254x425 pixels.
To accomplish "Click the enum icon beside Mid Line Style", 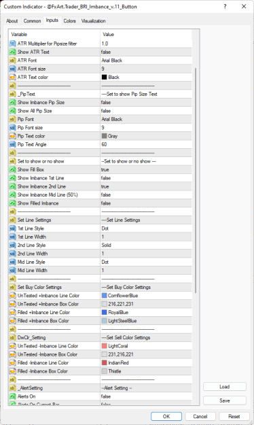I will click(x=12, y=262).
